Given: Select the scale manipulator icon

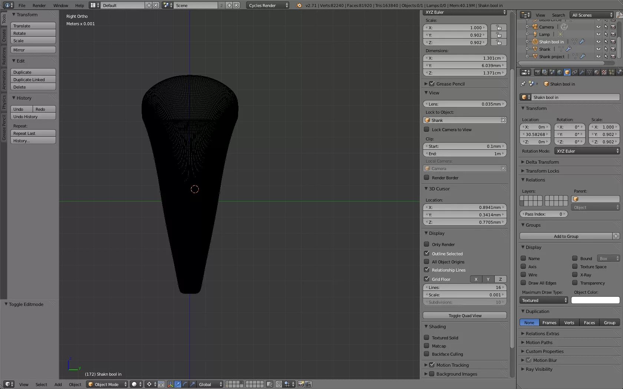Looking at the screenshot, I should coord(192,384).
